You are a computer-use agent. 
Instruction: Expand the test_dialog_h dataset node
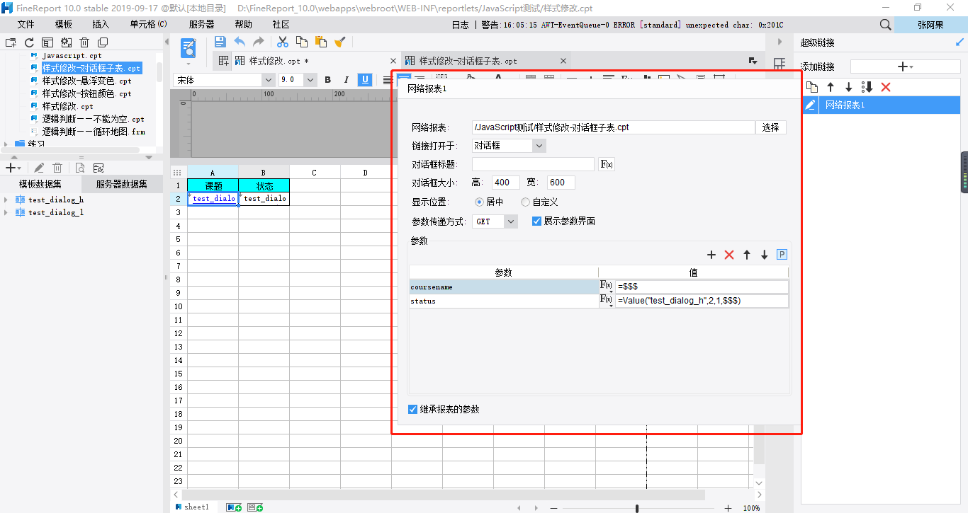point(6,200)
